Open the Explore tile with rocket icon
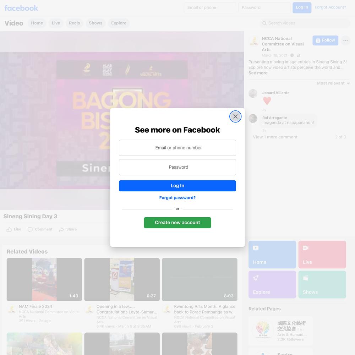 (x=272, y=284)
